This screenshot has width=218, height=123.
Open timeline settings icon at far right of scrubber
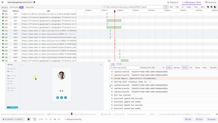(217, 114)
